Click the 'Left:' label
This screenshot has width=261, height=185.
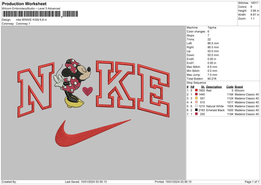189,43
